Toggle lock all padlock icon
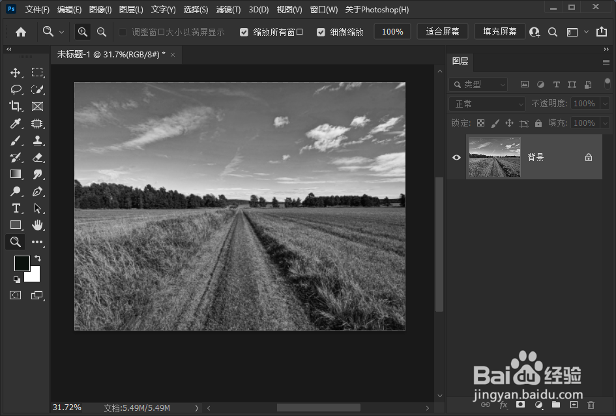 (x=538, y=123)
